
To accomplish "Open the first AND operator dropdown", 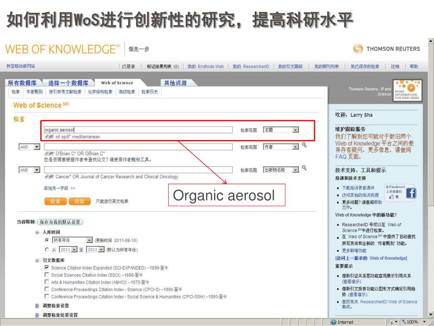I will (x=29, y=147).
